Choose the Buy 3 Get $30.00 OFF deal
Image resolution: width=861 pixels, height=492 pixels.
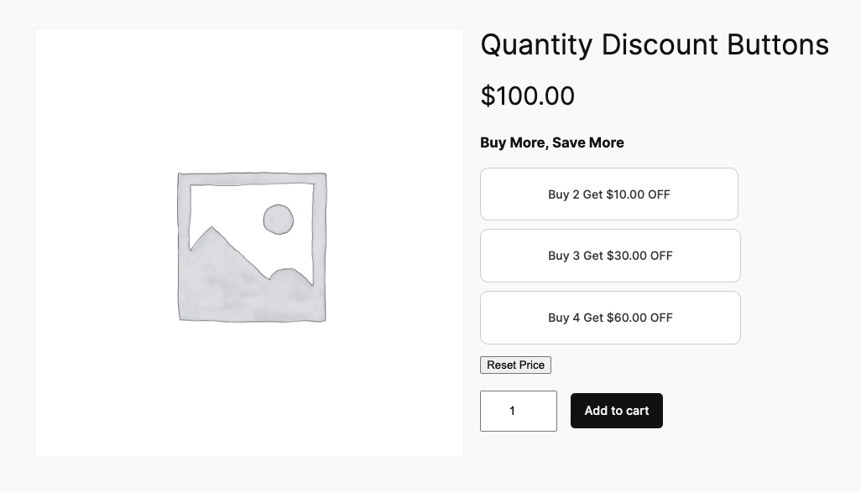pos(610,256)
